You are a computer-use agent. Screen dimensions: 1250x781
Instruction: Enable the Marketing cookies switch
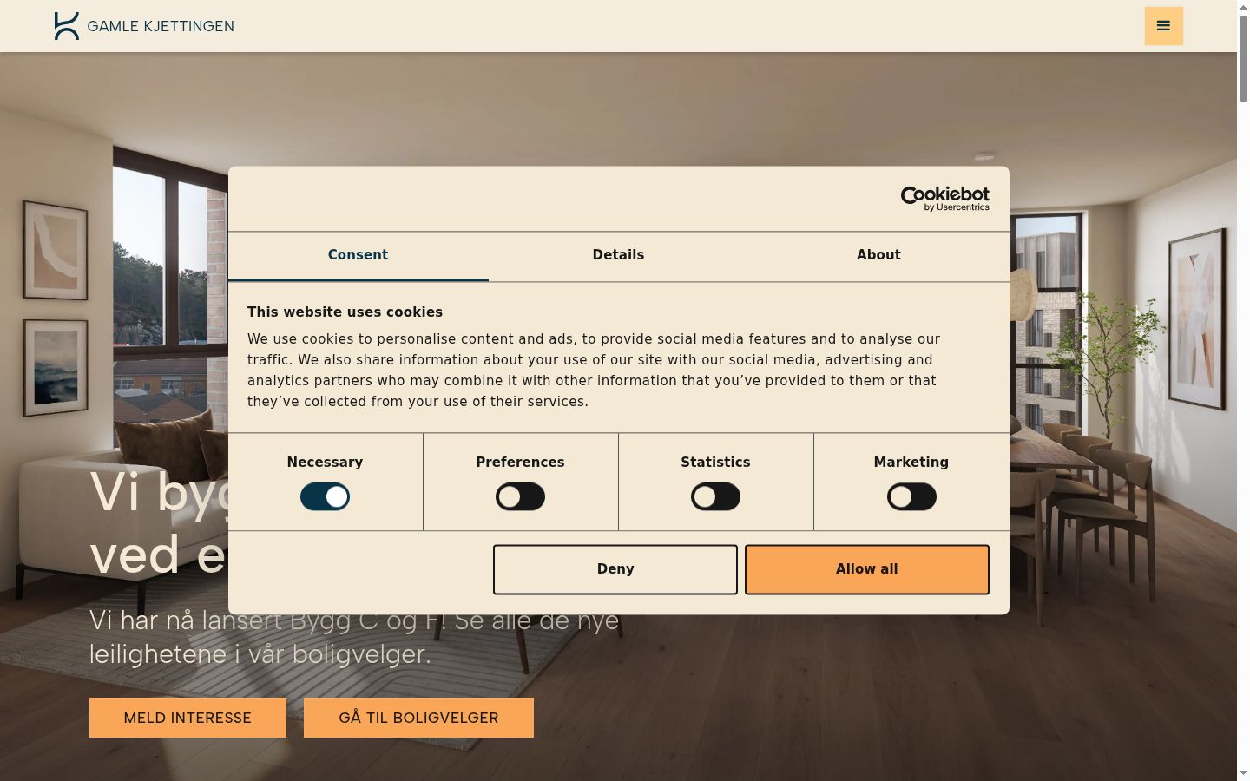(x=911, y=496)
